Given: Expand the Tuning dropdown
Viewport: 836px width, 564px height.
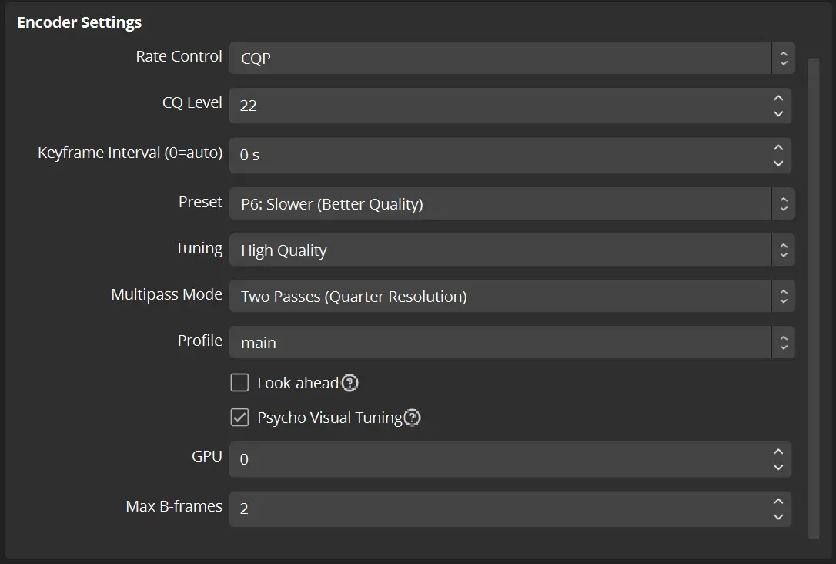Looking at the screenshot, I should pyautogui.click(x=512, y=250).
